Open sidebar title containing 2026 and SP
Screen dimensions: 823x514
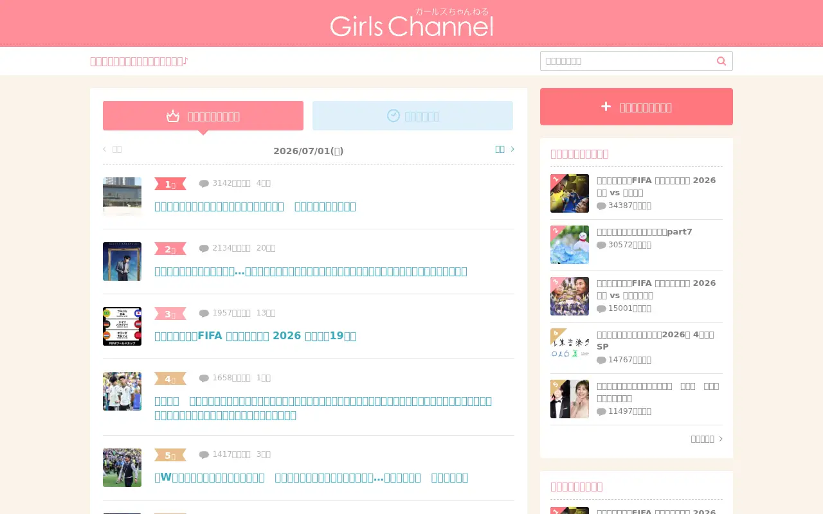(656, 341)
